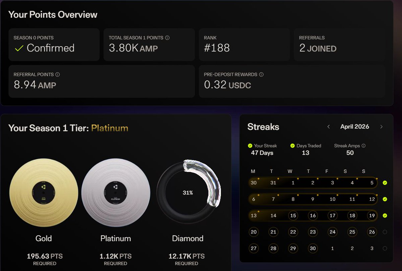Select day 31 in the first calendar row
The image size is (402, 271).
point(273,183)
